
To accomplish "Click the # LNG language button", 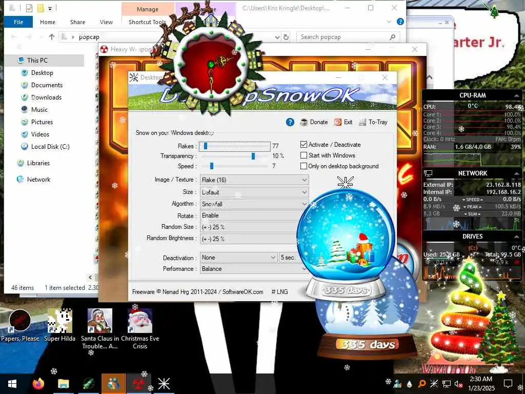I will click(279, 292).
